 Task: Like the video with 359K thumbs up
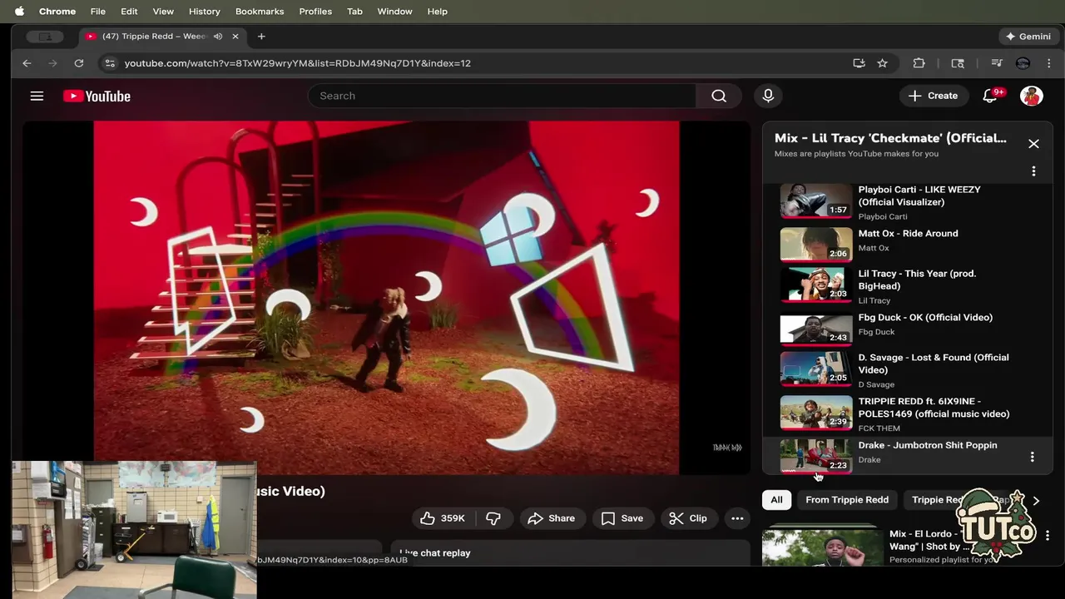pyautogui.click(x=443, y=518)
